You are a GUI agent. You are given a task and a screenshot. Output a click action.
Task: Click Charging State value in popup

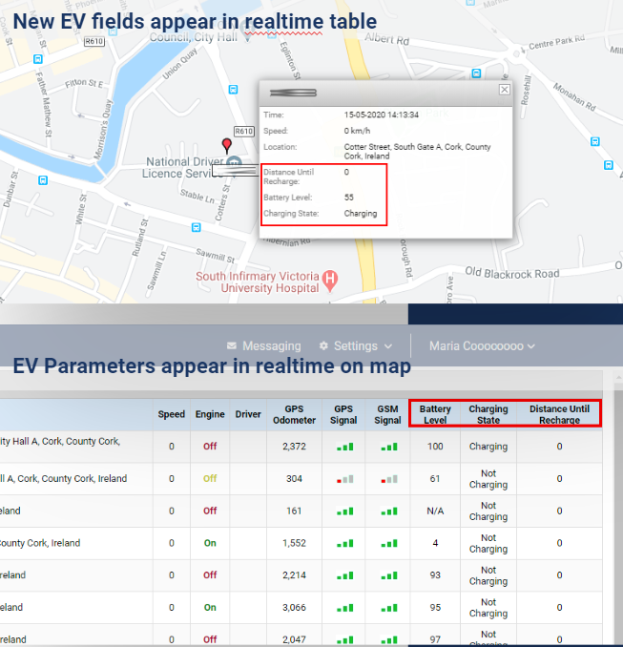point(361,214)
